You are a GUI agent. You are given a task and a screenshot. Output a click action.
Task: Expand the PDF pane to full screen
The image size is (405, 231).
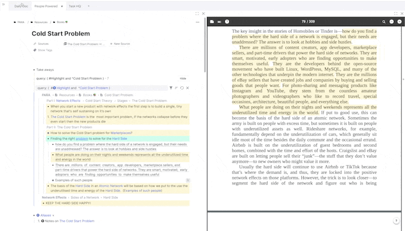tap(396, 14)
